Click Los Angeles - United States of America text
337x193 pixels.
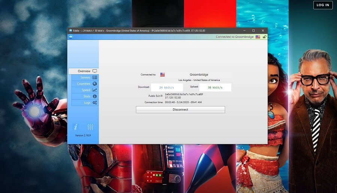199,80
